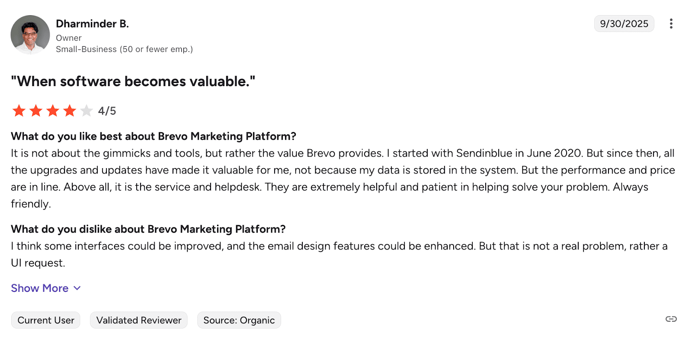Click the empty fifth star icon
692x345 pixels.
[x=86, y=111]
